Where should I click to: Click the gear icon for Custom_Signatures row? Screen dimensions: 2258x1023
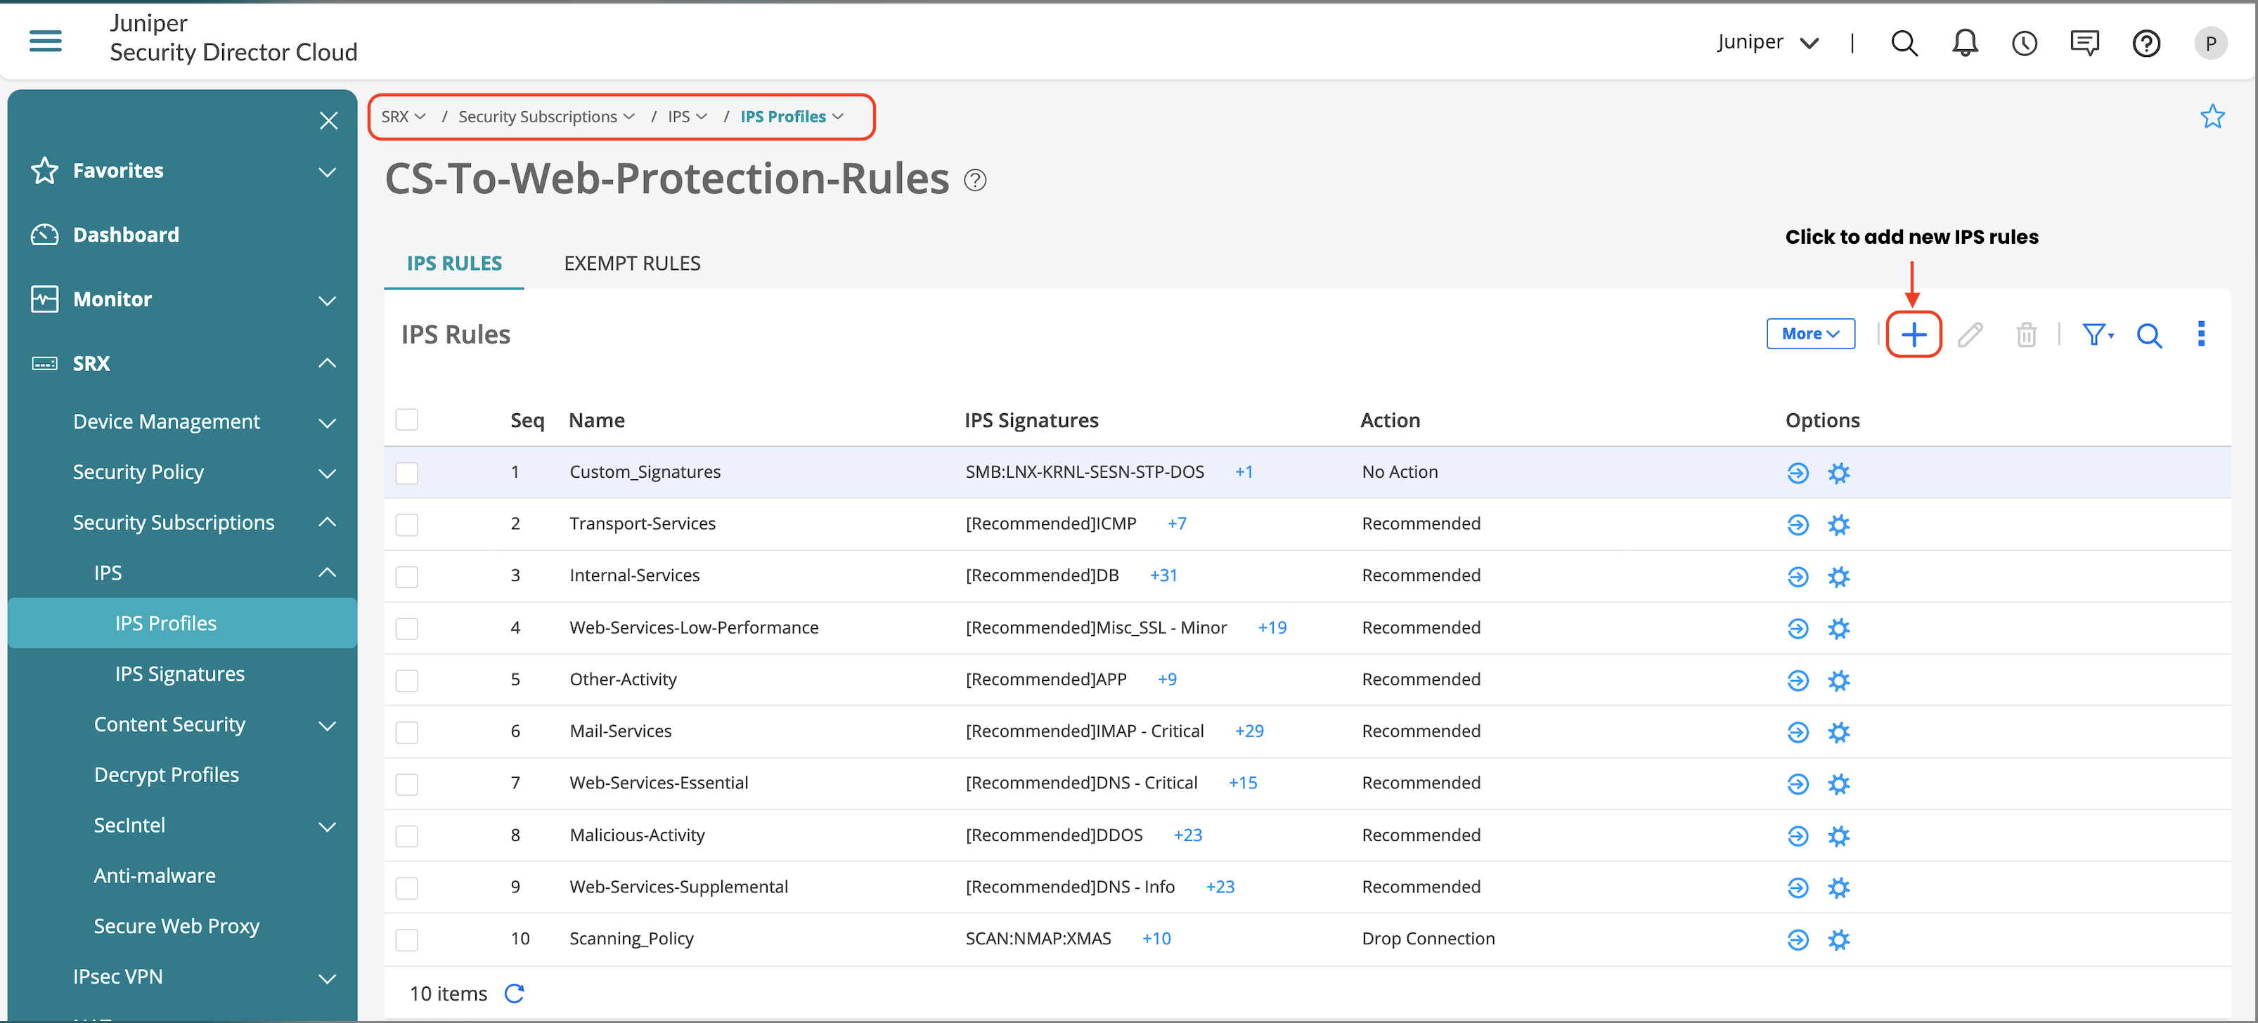[x=1838, y=473]
